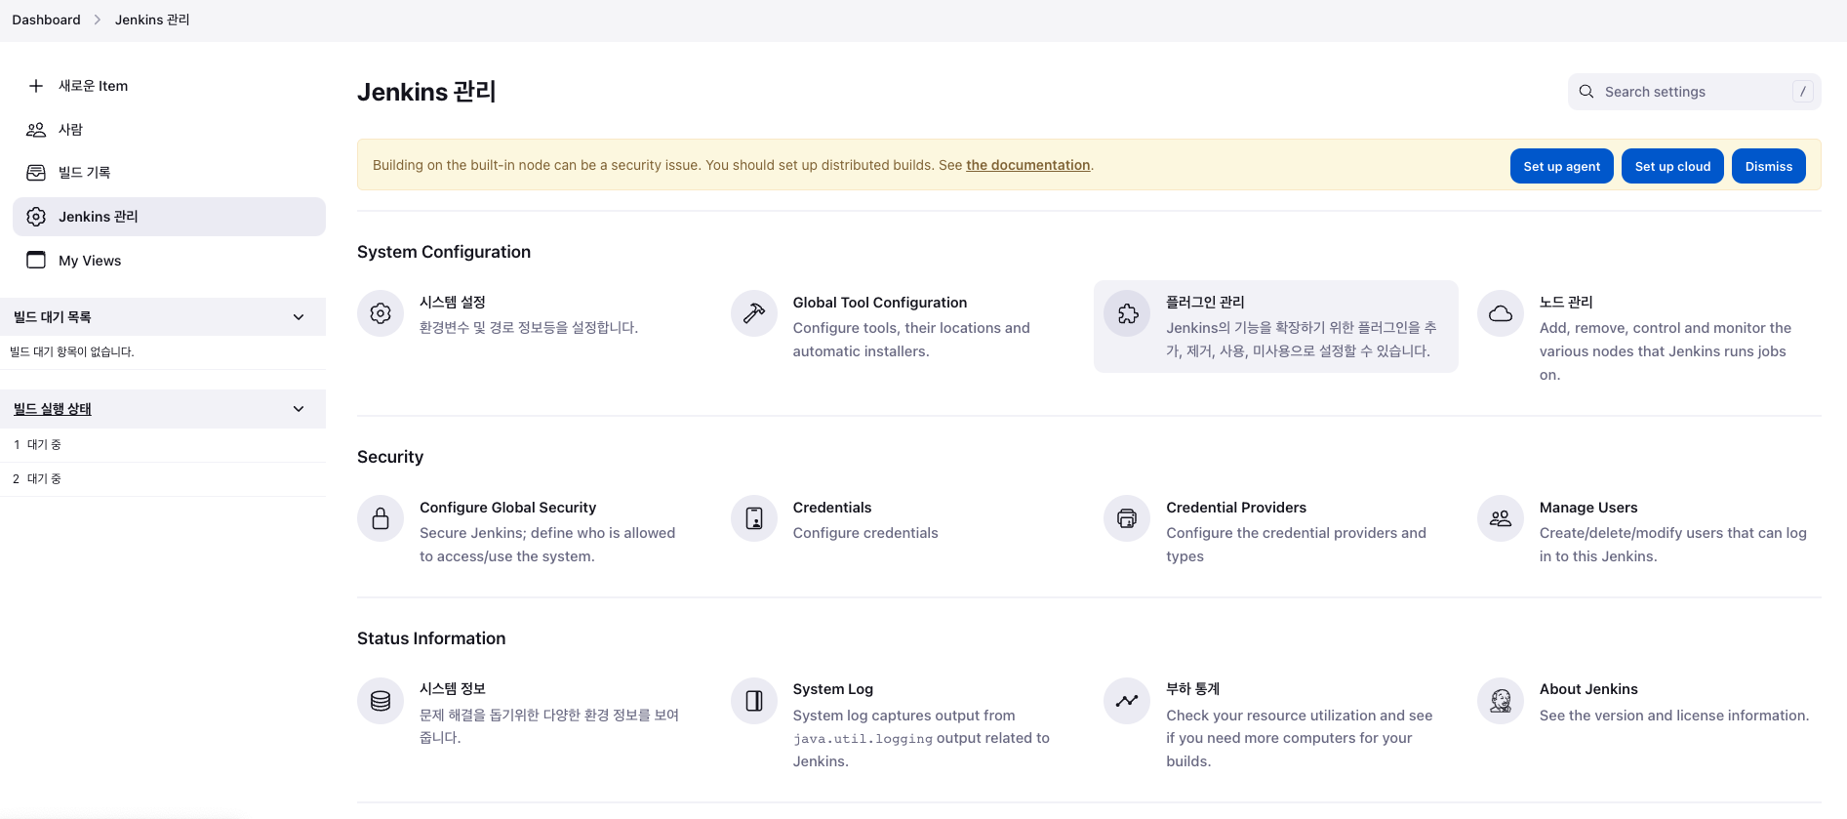Click the 'Jenkins 관리' page heading
Screen dimensions: 1847x819
(426, 92)
